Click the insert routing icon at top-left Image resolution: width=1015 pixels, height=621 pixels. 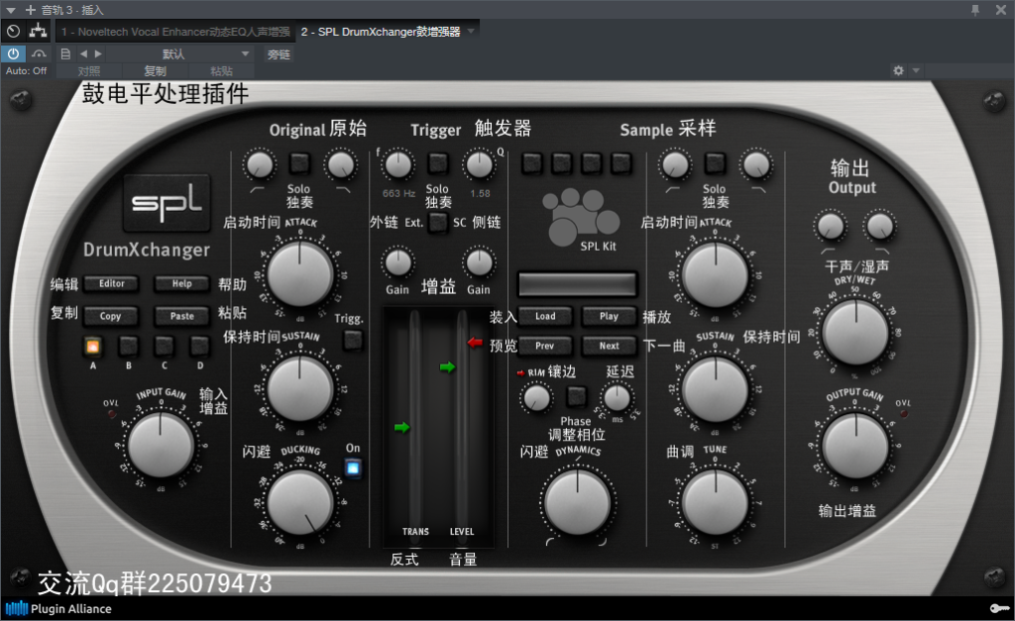(x=39, y=31)
